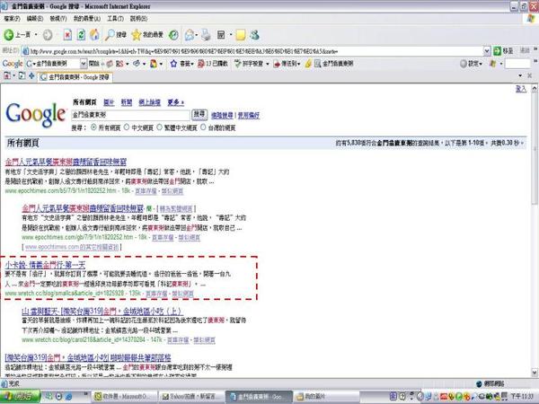
Task: Open the 編輯(E) menu
Action: (34, 18)
